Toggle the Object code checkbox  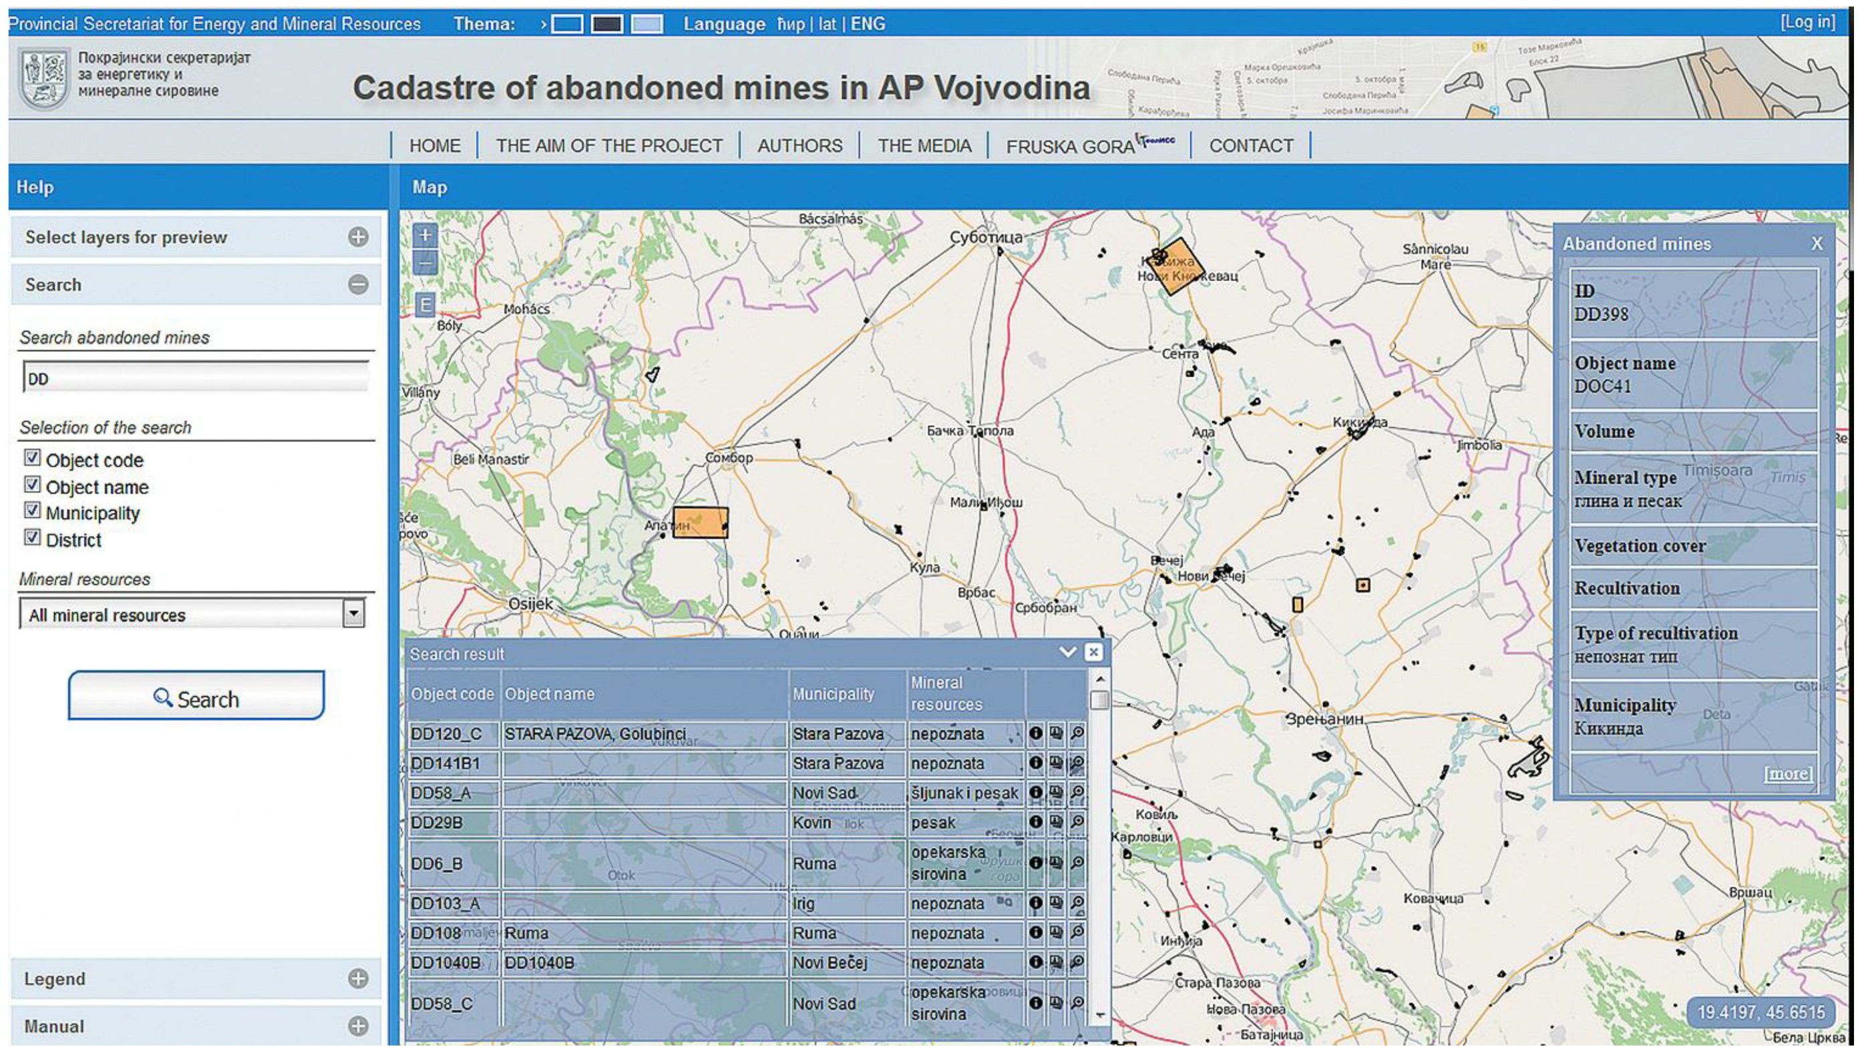pos(32,457)
